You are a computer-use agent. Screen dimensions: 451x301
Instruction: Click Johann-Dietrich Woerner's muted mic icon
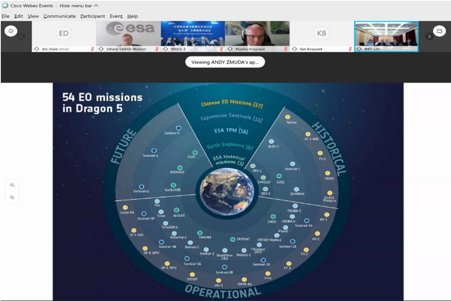(x=157, y=49)
